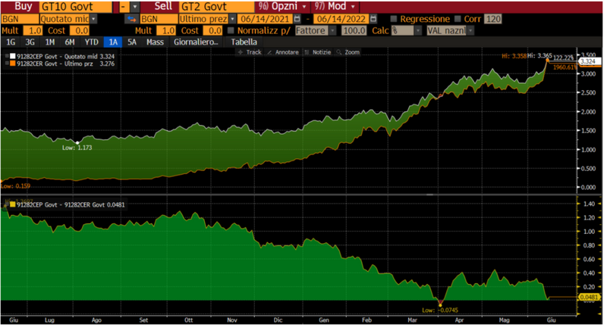This screenshot has width=607, height=327.
Task: Open the end date calendar icon
Action: [x=373, y=18]
